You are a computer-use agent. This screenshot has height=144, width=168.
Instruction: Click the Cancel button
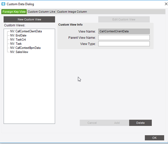tap(92, 123)
